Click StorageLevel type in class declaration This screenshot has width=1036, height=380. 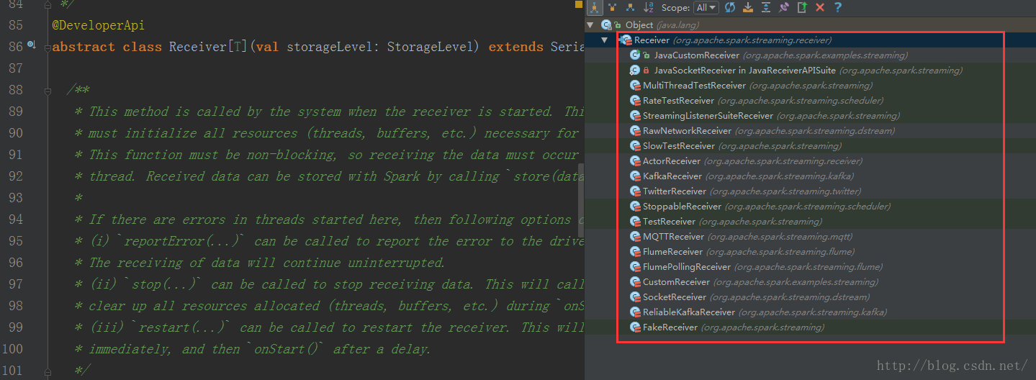pyautogui.click(x=429, y=47)
